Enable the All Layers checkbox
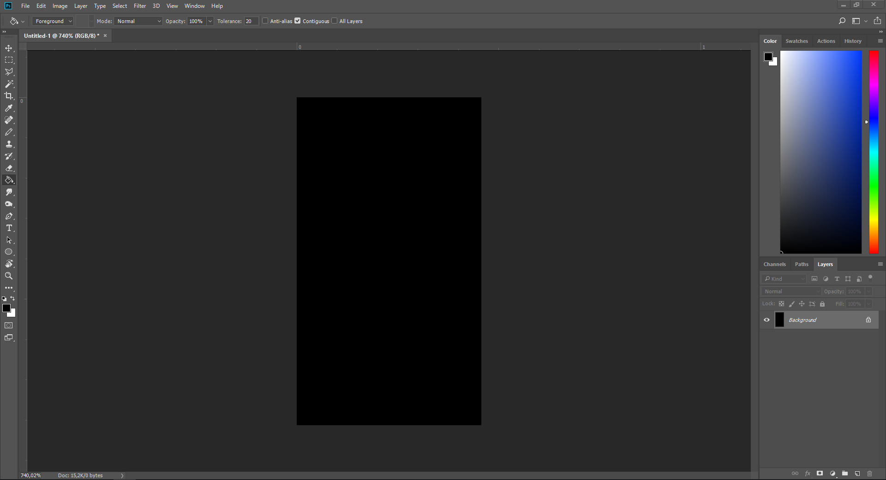 pos(335,21)
